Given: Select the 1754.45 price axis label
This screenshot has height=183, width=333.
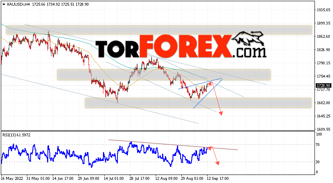Looking at the screenshot, I should click(323, 76).
